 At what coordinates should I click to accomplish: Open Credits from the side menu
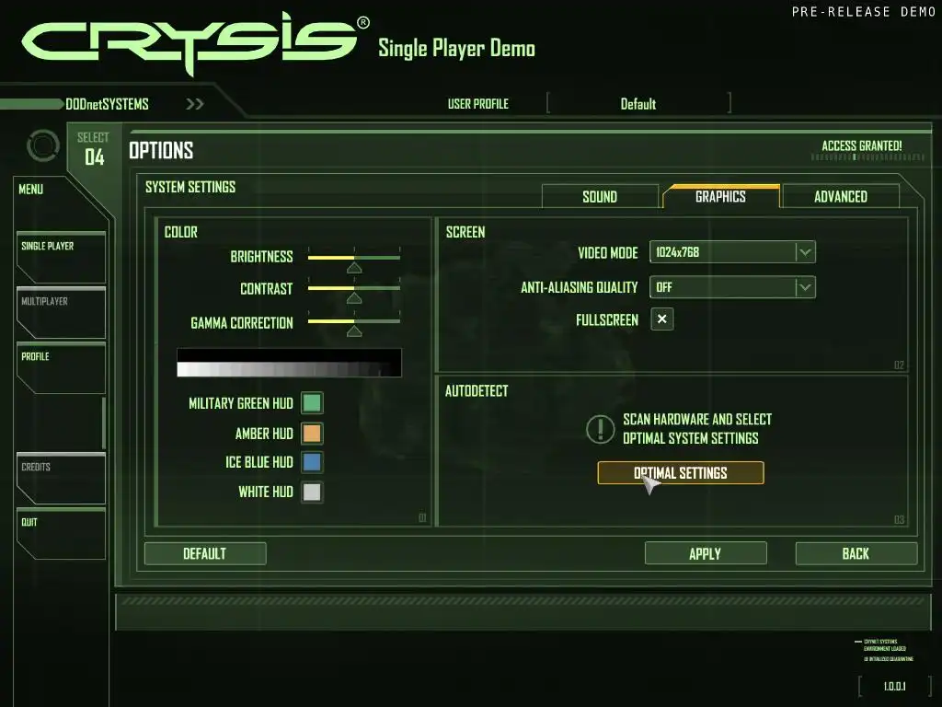(x=61, y=478)
